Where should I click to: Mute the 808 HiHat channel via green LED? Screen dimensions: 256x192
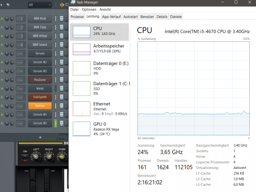(2, 36)
